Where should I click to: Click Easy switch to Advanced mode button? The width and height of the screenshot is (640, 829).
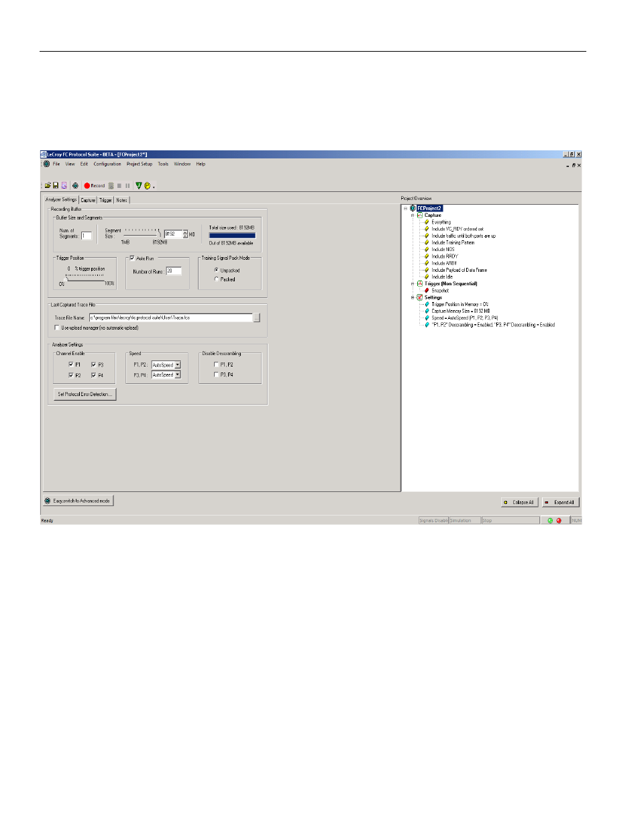(x=78, y=501)
